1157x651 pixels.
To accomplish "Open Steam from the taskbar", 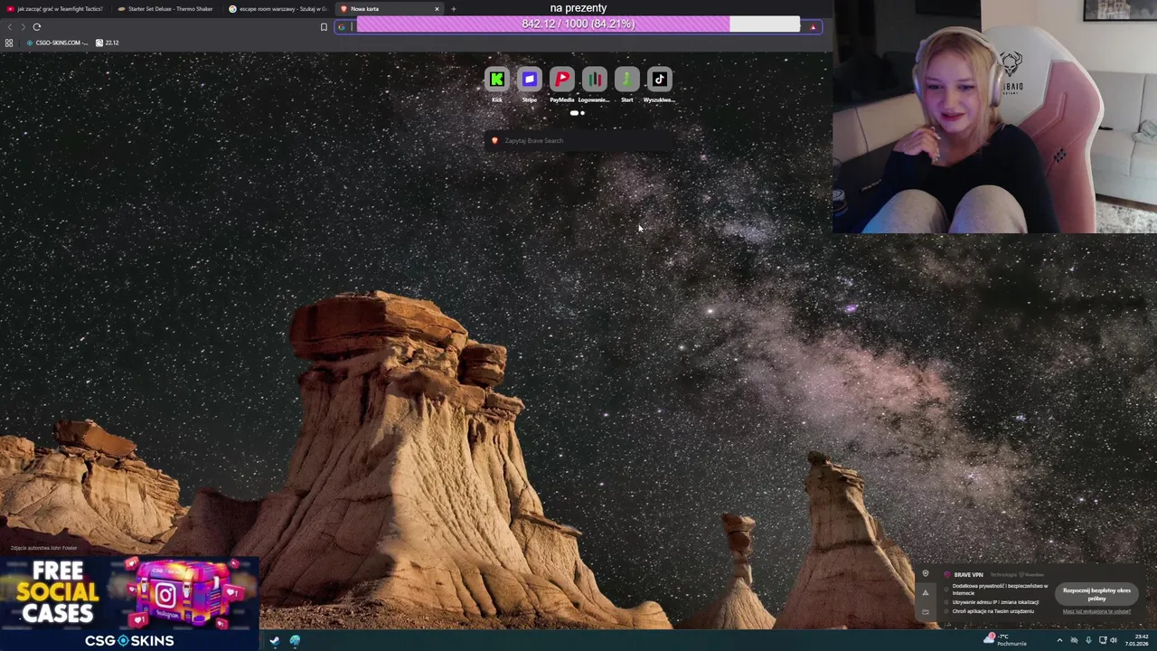I will 274,641.
